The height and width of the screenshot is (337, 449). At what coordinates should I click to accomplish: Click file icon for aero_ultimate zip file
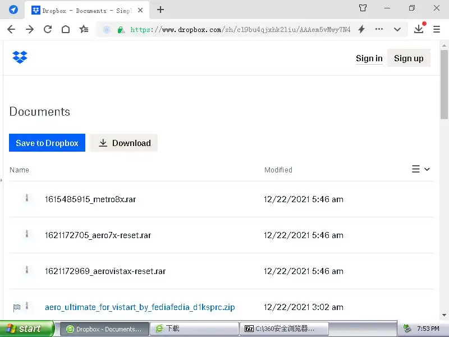(x=26, y=306)
